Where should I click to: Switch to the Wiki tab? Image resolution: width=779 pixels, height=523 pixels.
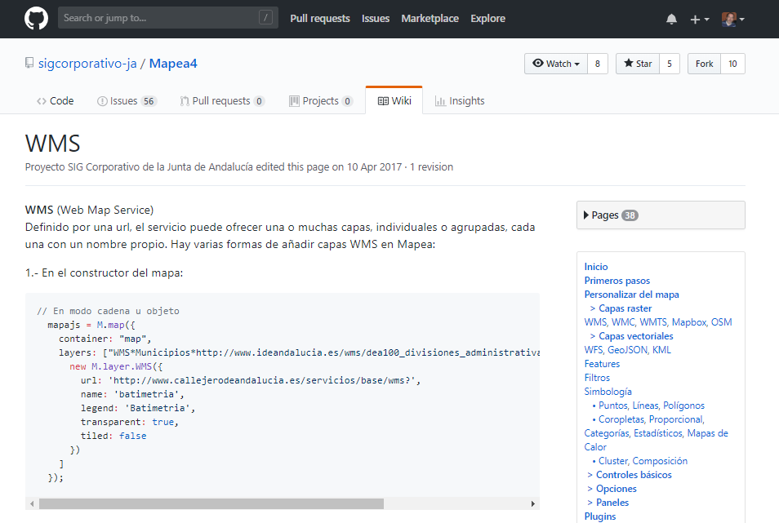[394, 100]
